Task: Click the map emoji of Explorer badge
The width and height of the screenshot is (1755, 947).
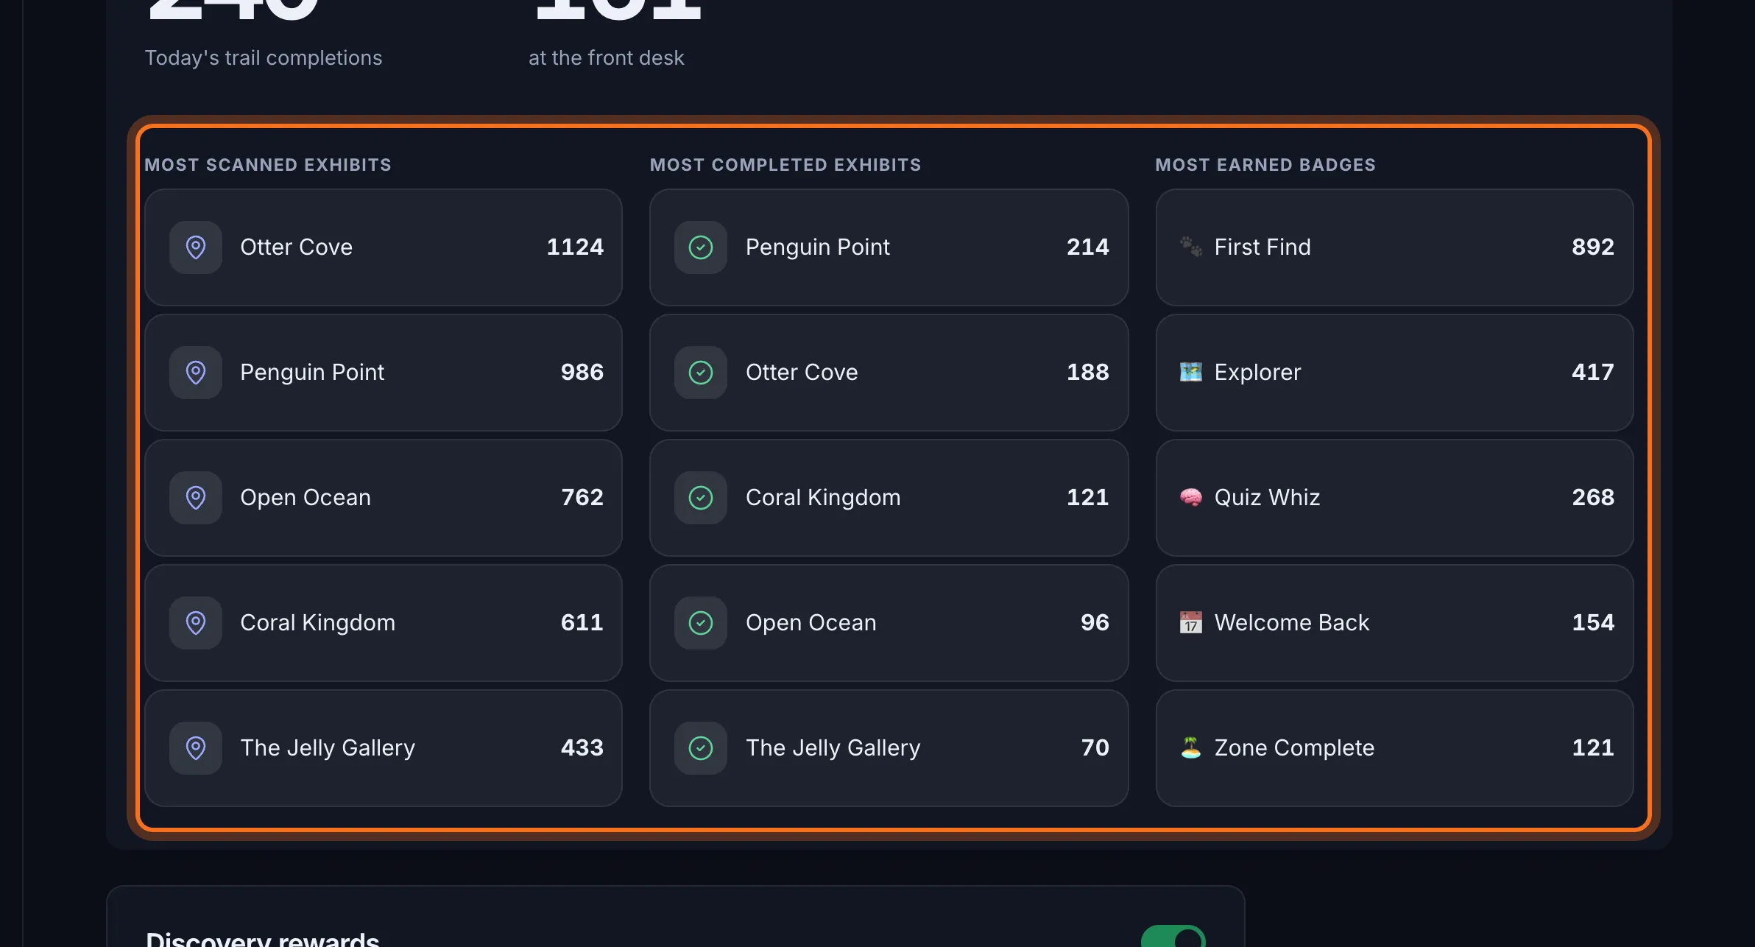Action: click(x=1190, y=373)
